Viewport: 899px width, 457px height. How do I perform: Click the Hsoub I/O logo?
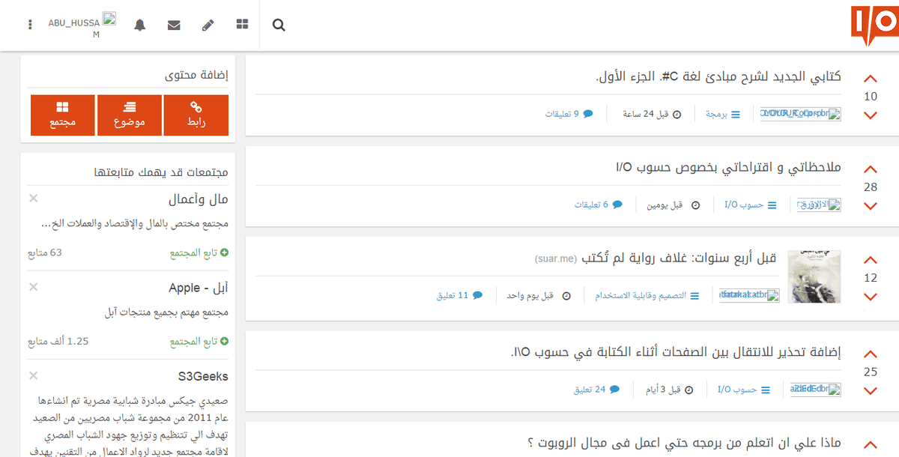tap(874, 22)
